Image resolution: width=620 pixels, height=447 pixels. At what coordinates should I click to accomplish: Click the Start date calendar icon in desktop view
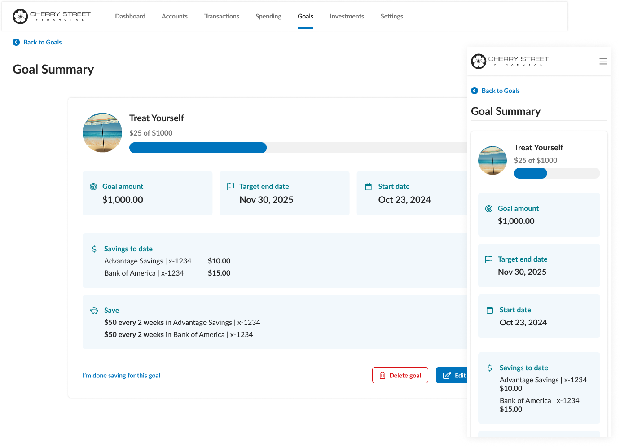tap(368, 187)
